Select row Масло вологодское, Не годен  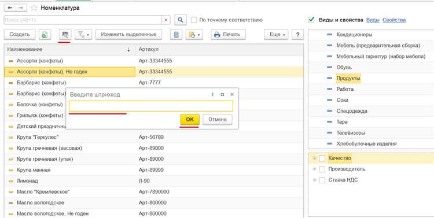click(153, 213)
